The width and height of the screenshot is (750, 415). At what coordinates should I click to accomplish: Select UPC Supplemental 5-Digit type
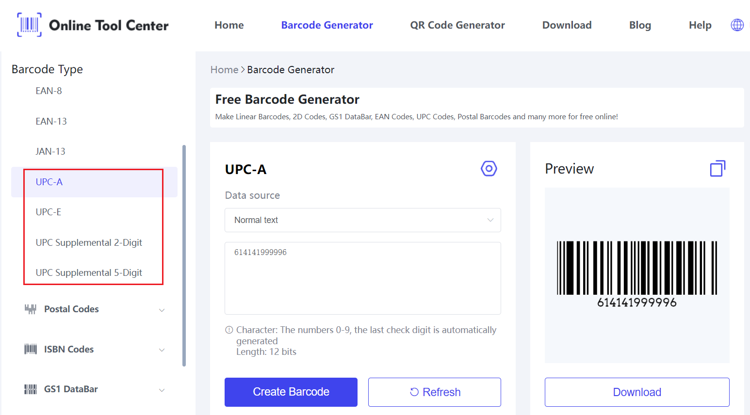[89, 272]
